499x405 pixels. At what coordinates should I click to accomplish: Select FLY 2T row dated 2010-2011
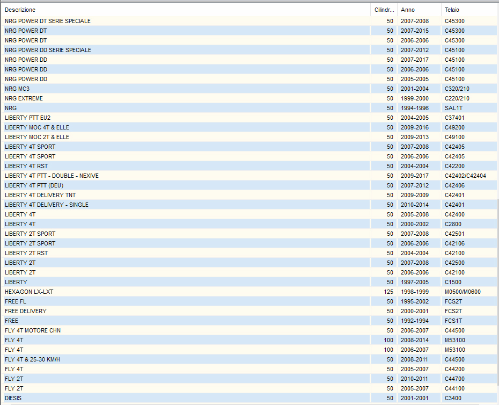249,379
